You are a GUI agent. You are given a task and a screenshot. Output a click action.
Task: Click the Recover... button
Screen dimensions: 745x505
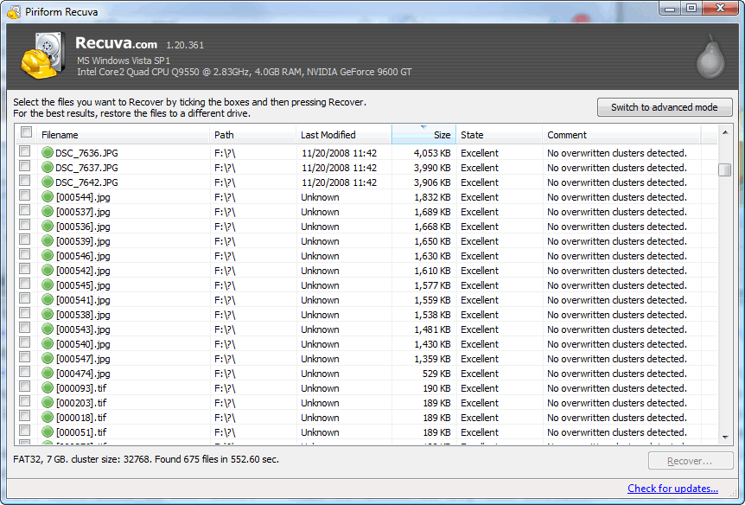point(691,461)
